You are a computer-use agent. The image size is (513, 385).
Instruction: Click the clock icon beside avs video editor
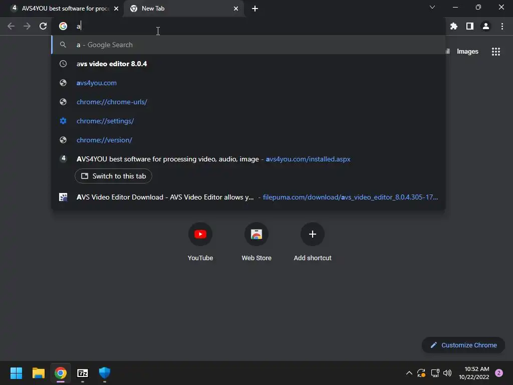[x=63, y=64]
